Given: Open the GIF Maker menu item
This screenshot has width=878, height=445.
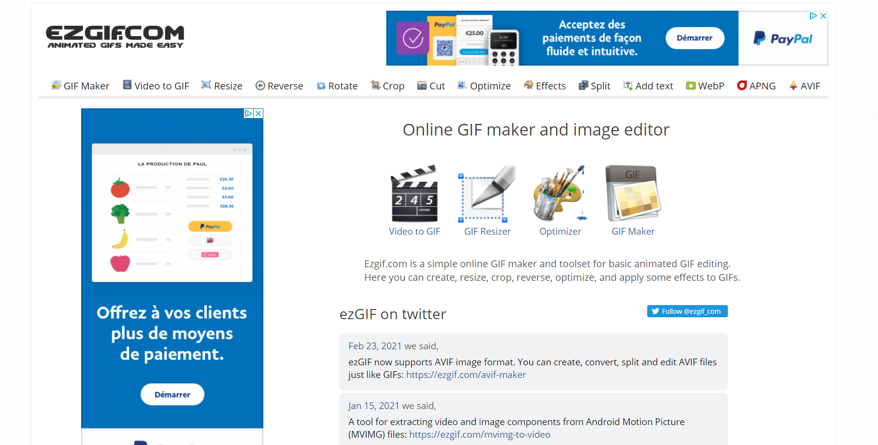Looking at the screenshot, I should [x=81, y=86].
